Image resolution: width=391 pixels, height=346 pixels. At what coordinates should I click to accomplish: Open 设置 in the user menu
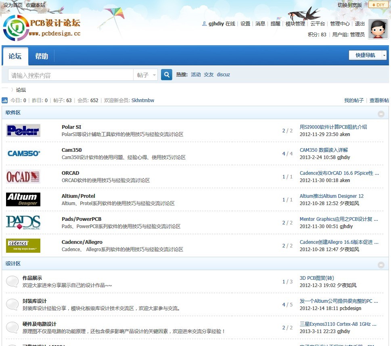tap(245, 24)
